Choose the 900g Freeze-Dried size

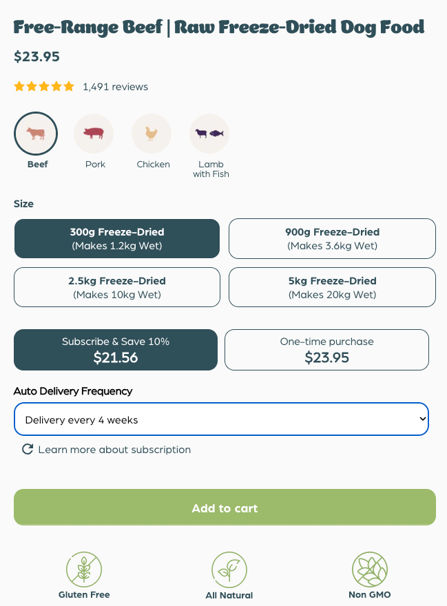pos(332,238)
